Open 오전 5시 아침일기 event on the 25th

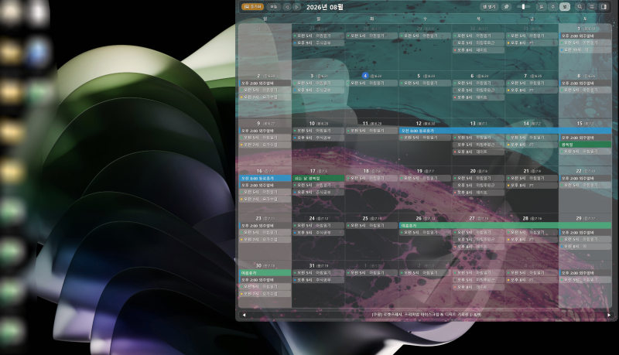pos(371,226)
